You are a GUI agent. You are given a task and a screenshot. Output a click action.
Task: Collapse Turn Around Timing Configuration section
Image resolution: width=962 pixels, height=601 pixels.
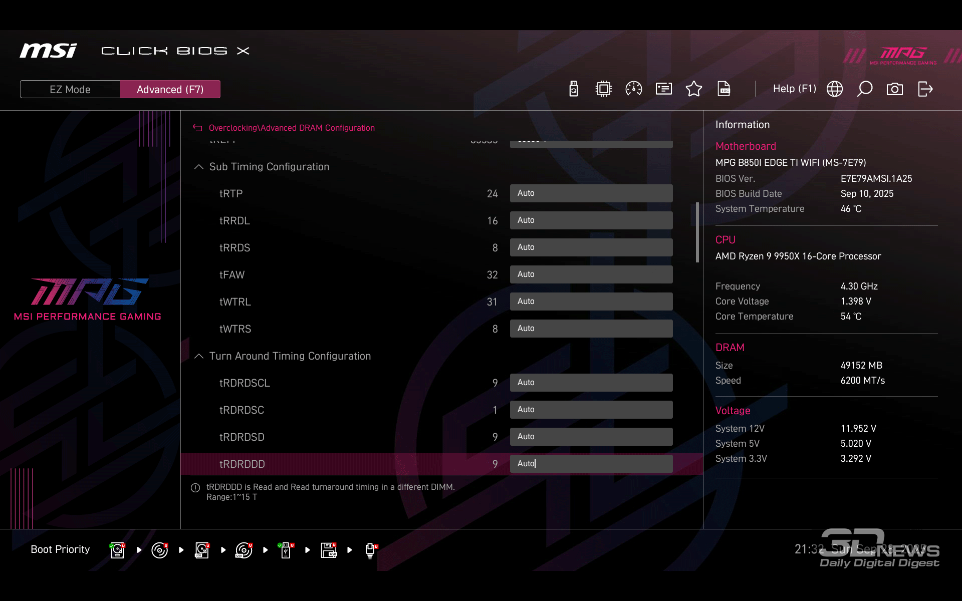(199, 356)
